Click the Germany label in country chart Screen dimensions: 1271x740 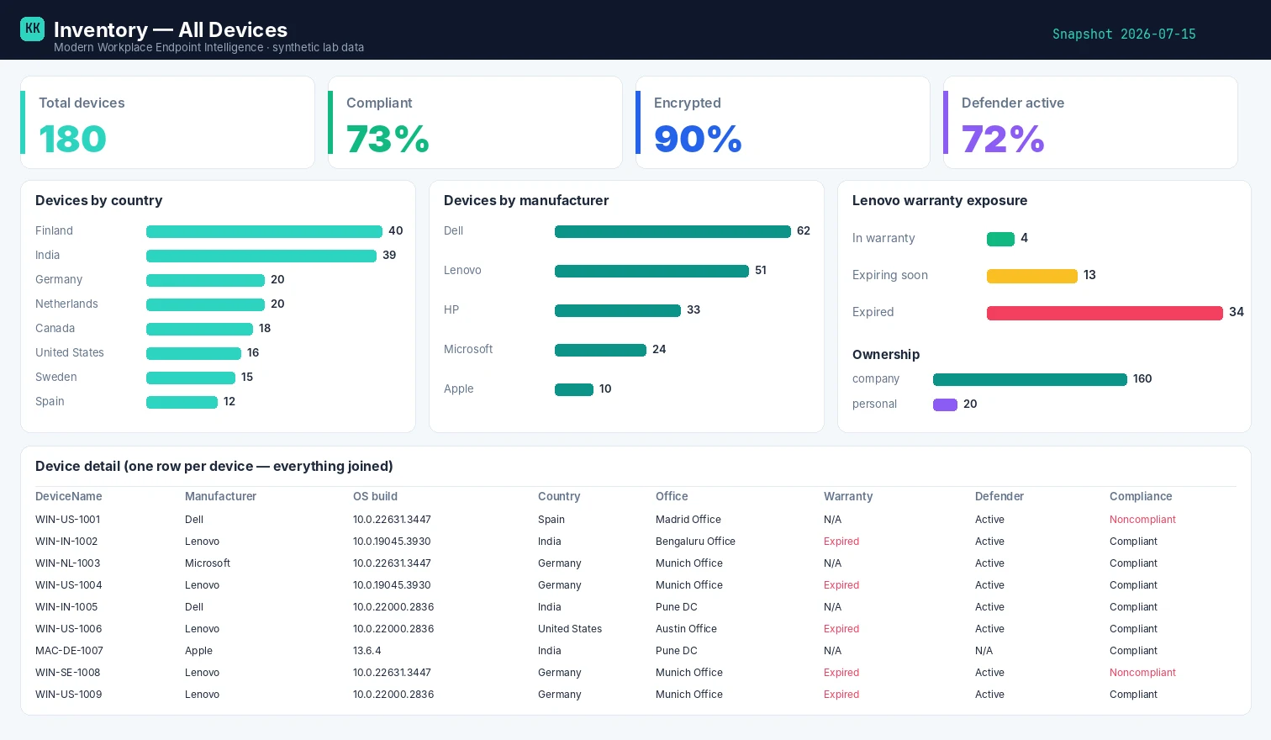59,280
